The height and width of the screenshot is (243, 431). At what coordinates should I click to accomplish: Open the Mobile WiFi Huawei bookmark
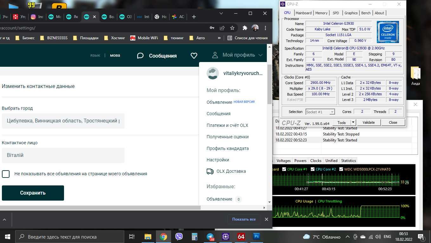144,38
